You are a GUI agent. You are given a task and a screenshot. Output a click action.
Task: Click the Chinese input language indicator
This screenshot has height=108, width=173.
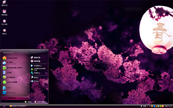[x=141, y=106]
